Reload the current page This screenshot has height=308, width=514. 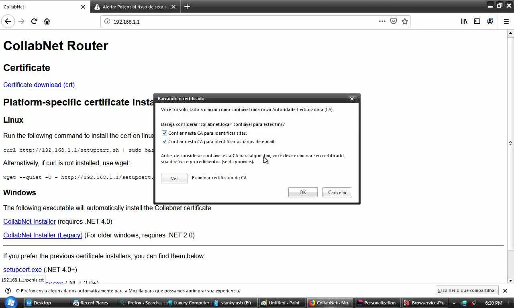click(x=34, y=21)
